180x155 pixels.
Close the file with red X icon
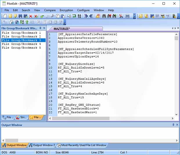30,16
